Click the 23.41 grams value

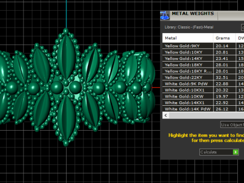tap(222, 58)
